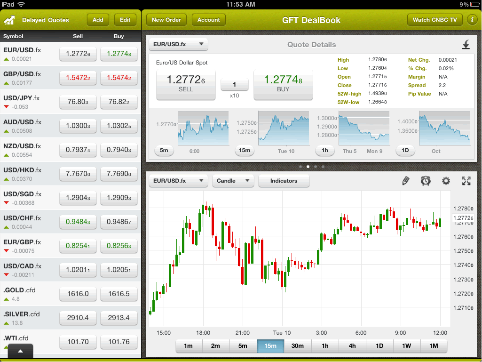
Task: Tap the battery indicator in status bar
Action: coord(475,4)
